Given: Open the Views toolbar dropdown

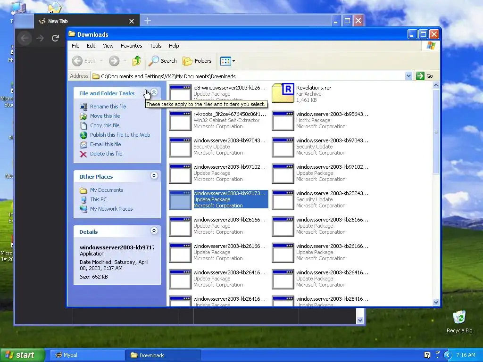Looking at the screenshot, I should click(x=228, y=61).
